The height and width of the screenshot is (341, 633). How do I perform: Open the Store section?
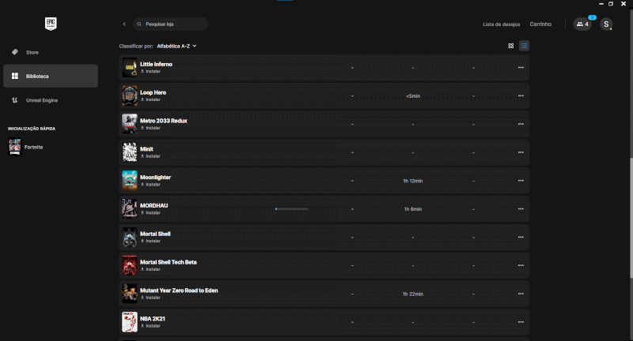pos(32,52)
